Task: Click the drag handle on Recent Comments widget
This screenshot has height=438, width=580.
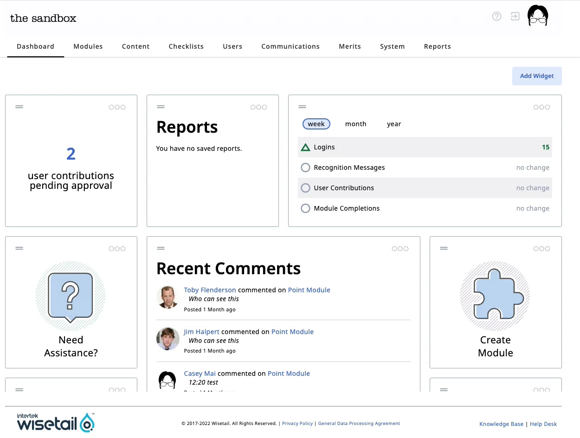Action: tap(161, 248)
